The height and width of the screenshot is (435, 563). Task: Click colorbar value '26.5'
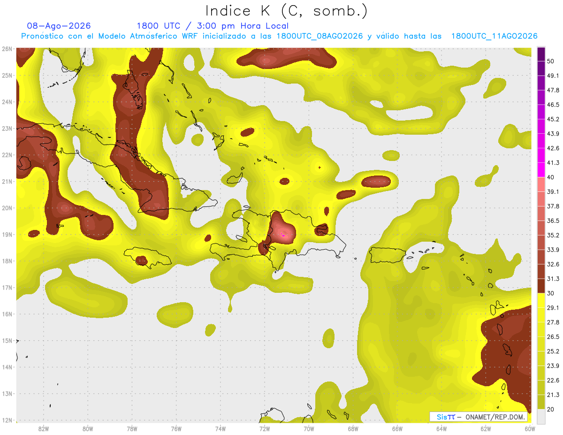pyautogui.click(x=553, y=337)
